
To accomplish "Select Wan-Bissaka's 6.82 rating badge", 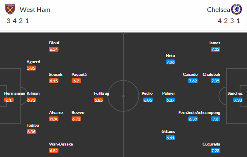I will pyautogui.click(x=54, y=150).
